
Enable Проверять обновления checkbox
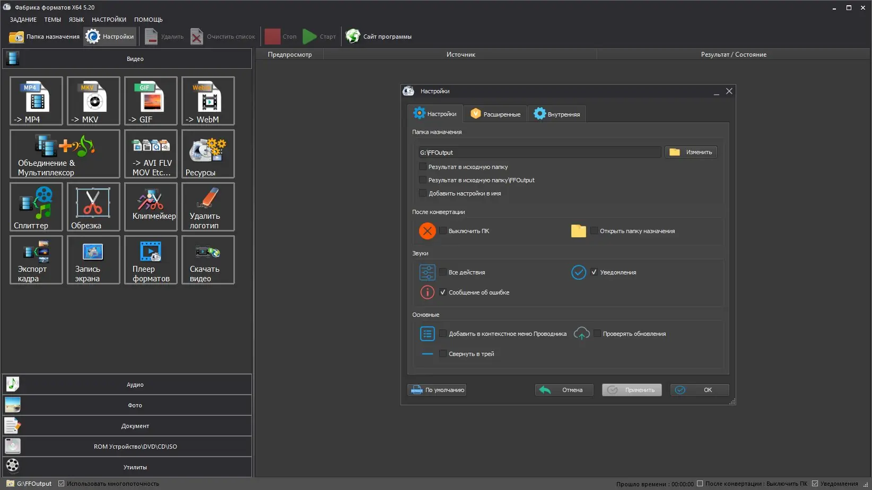pos(597,334)
